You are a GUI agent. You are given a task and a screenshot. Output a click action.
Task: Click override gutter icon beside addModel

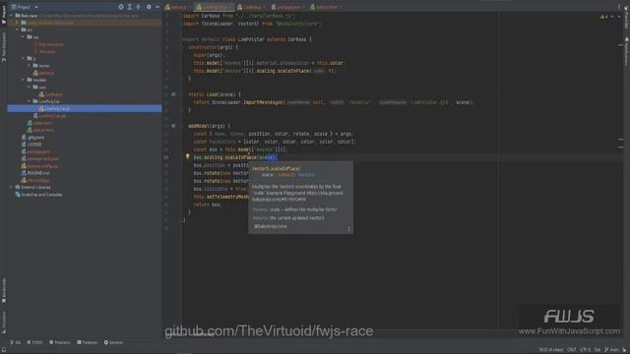pos(173,126)
